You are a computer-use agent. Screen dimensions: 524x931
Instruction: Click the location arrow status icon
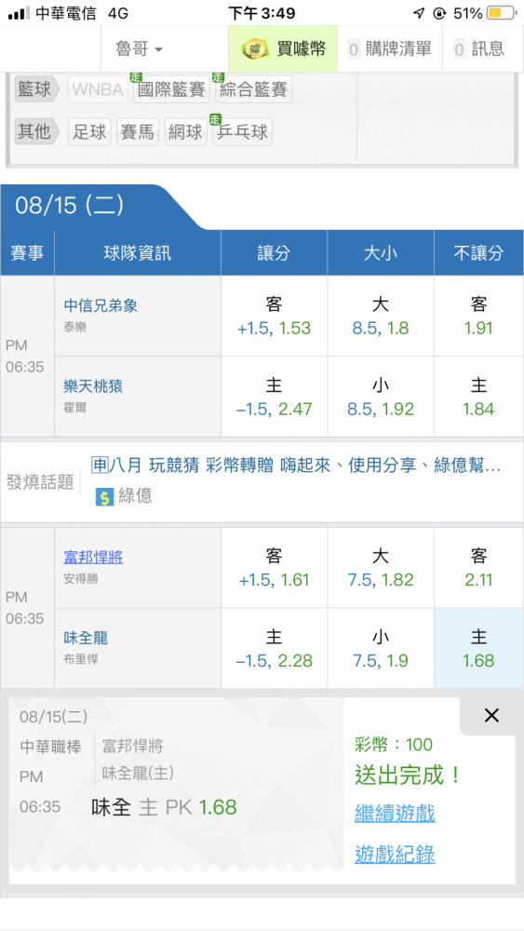[420, 13]
